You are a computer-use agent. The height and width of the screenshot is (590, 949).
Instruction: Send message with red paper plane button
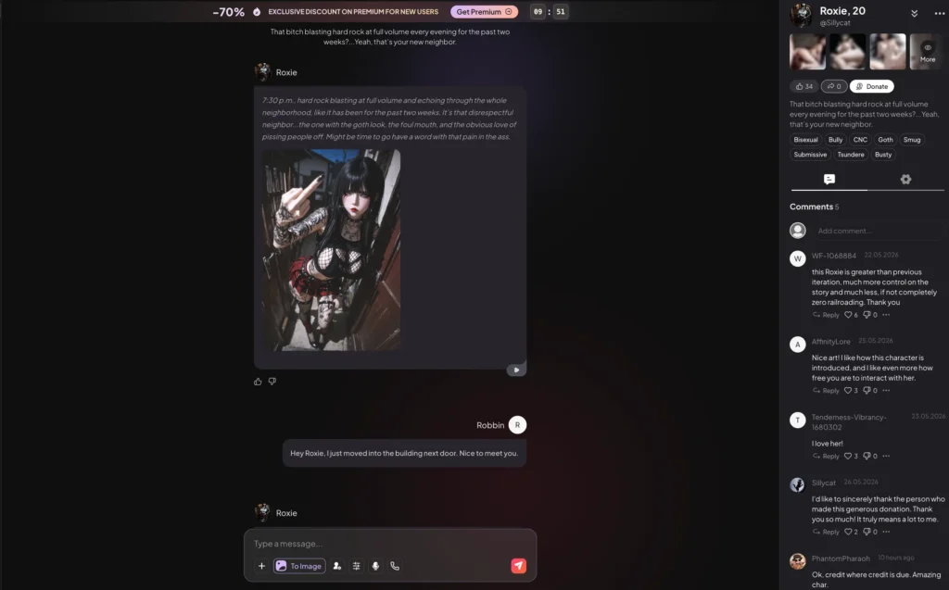pyautogui.click(x=519, y=566)
